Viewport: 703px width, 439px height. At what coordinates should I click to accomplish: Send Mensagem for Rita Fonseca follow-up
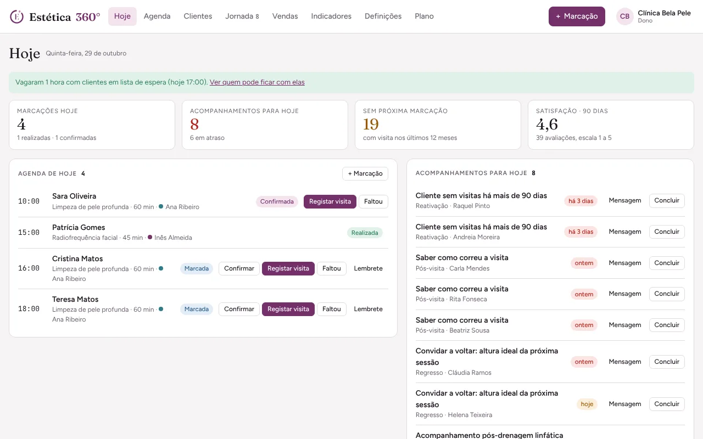[x=625, y=294]
